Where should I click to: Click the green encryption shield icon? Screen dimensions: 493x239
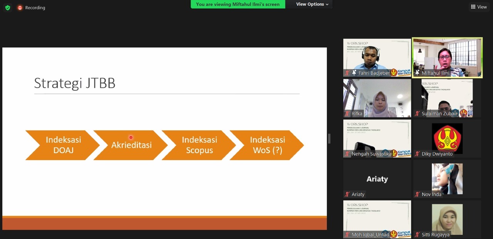pos(7,8)
